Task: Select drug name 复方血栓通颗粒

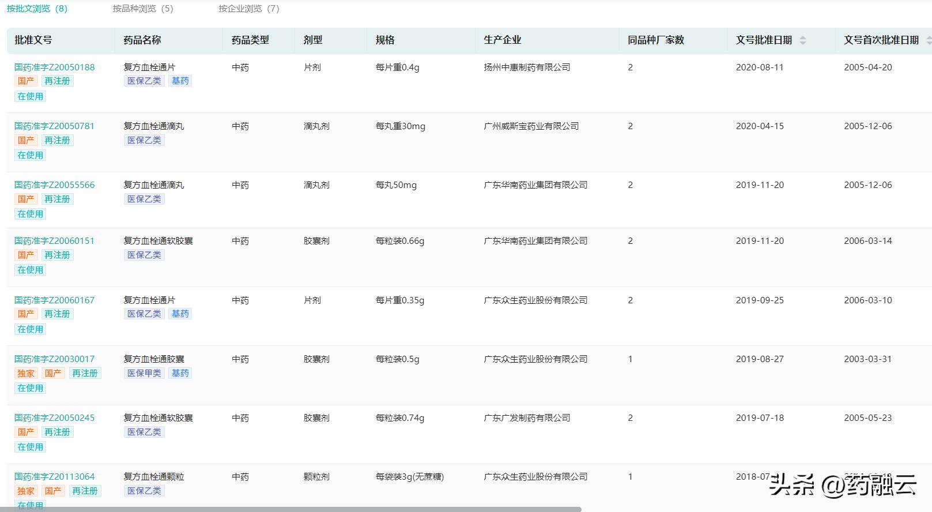Action: click(154, 476)
